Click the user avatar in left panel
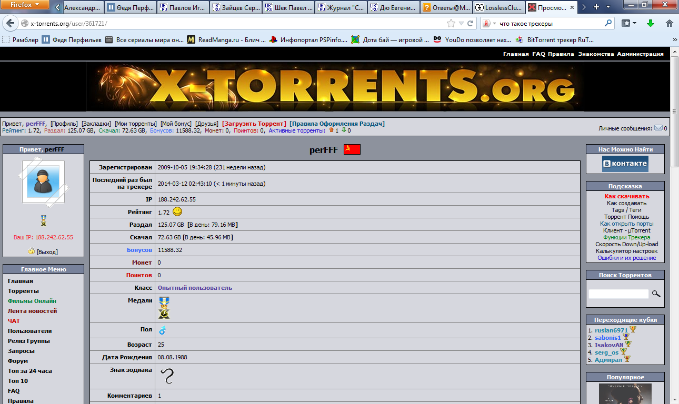679x404 pixels. (43, 182)
